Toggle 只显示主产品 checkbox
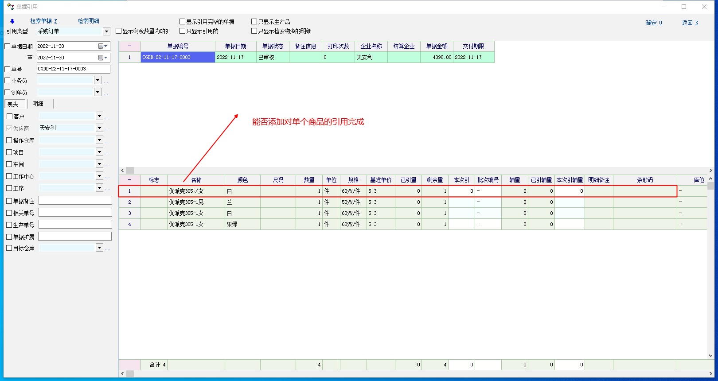Image resolution: width=718 pixels, height=381 pixels. point(254,22)
